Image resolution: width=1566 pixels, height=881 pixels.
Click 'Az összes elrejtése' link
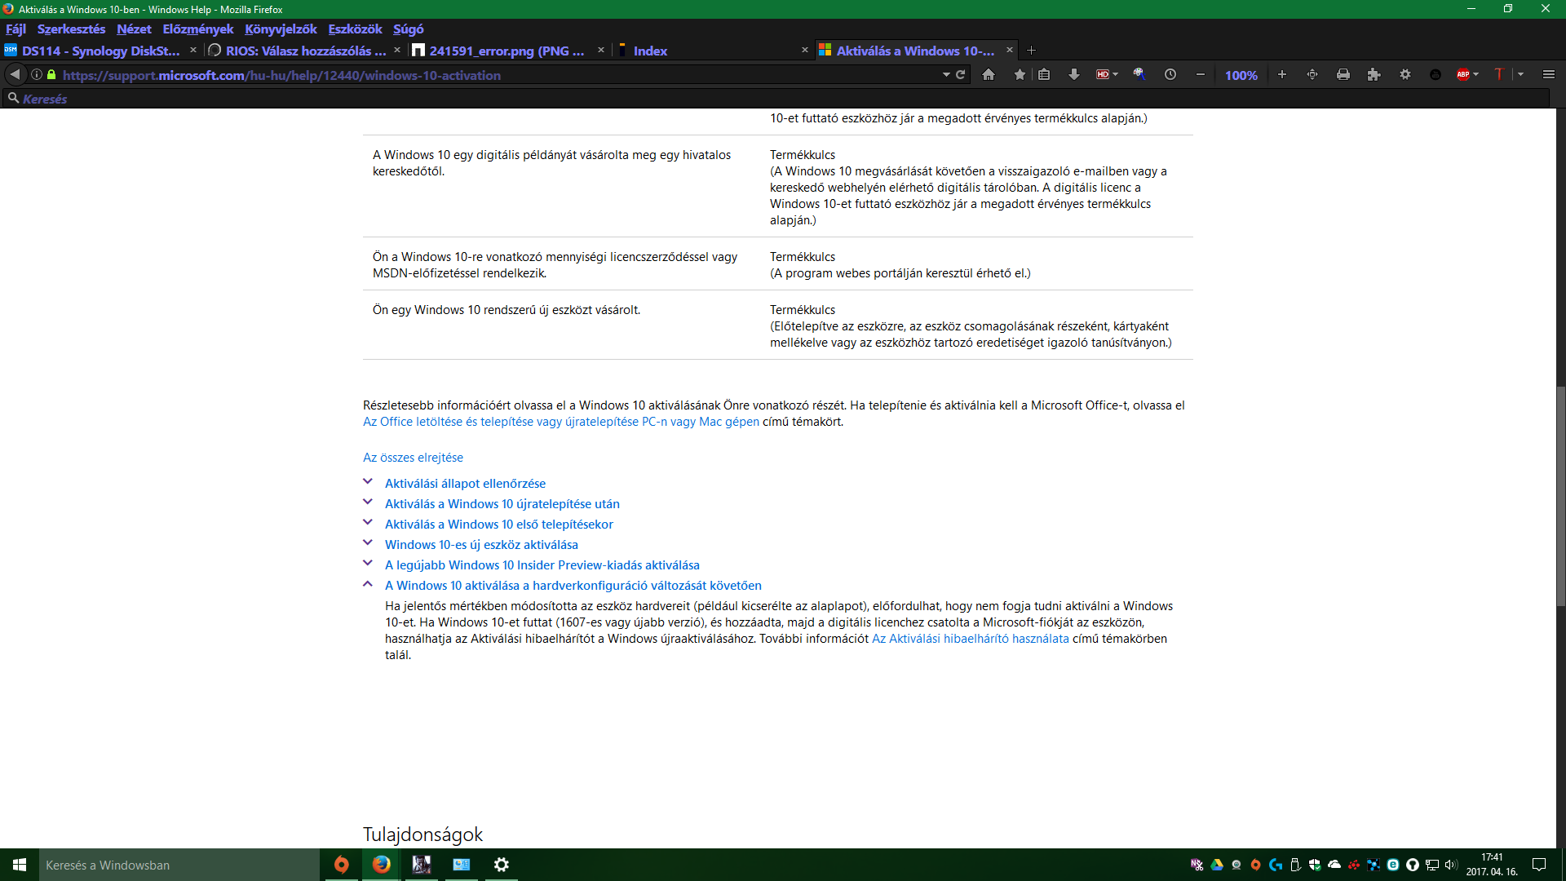click(413, 458)
